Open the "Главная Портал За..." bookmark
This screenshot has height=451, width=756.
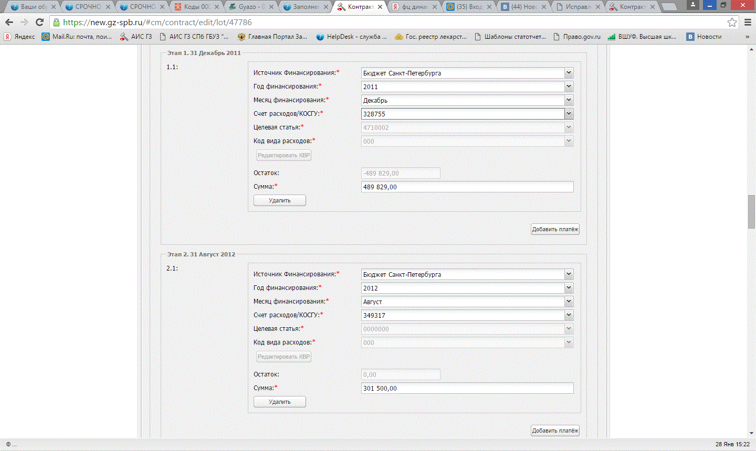pos(272,37)
